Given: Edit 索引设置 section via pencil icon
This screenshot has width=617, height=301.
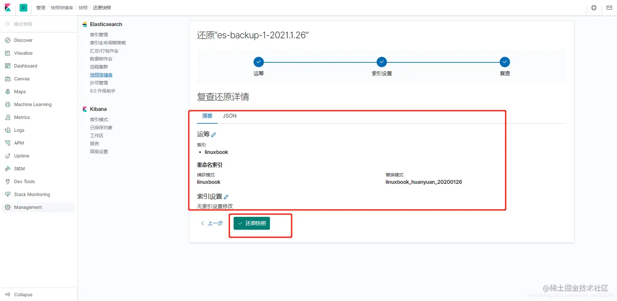Looking at the screenshot, I should [226, 197].
